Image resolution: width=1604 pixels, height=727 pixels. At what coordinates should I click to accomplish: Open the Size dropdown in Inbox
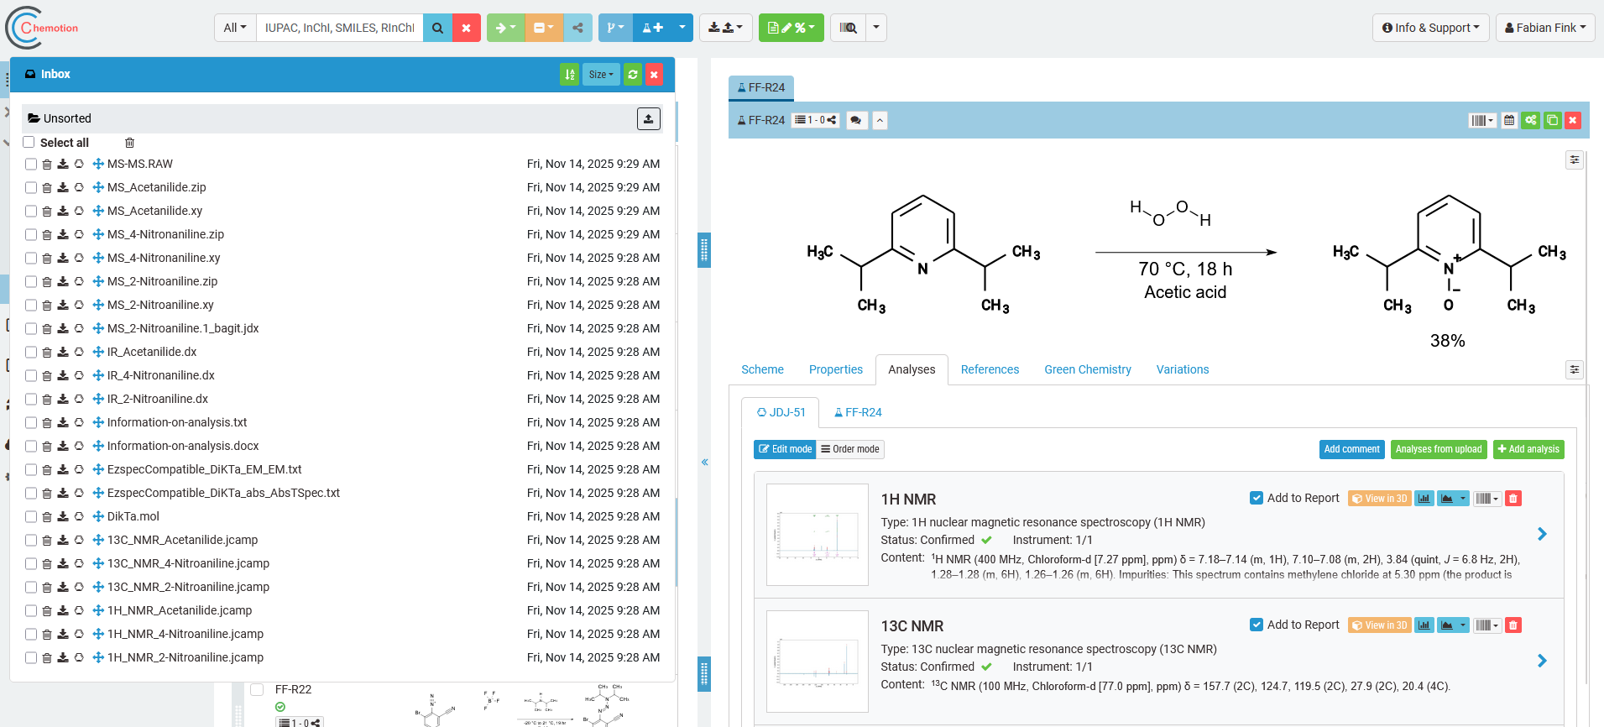601,75
